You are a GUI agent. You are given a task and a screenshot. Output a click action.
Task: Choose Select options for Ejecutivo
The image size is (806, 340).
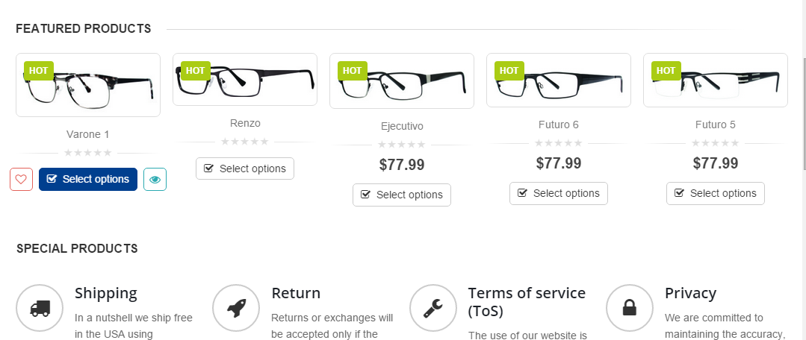click(x=402, y=195)
